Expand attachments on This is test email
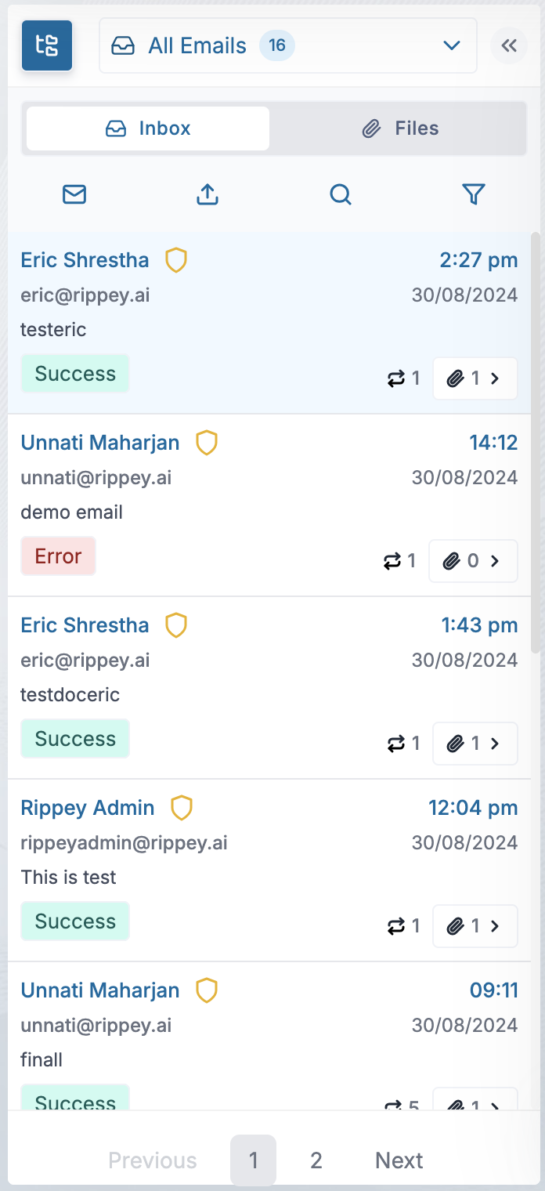This screenshot has height=1191, width=545. coord(475,925)
